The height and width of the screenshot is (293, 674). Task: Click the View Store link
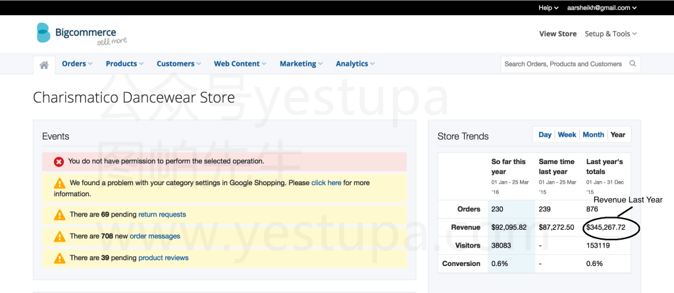click(558, 34)
